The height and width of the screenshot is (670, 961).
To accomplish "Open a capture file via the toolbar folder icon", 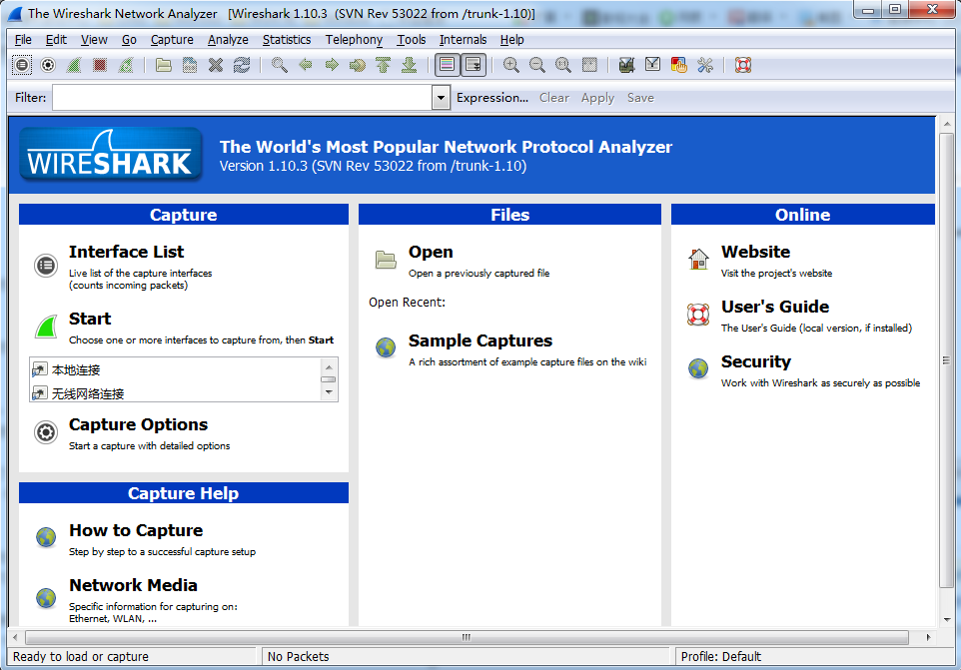I will [164, 65].
